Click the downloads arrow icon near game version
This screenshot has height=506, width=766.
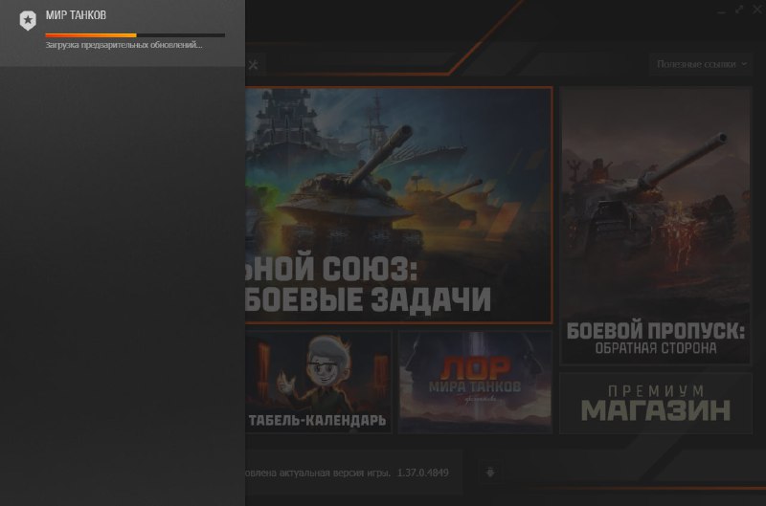click(x=490, y=473)
